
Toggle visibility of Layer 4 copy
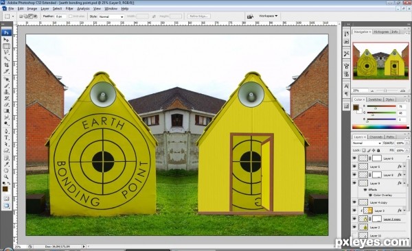click(x=354, y=202)
